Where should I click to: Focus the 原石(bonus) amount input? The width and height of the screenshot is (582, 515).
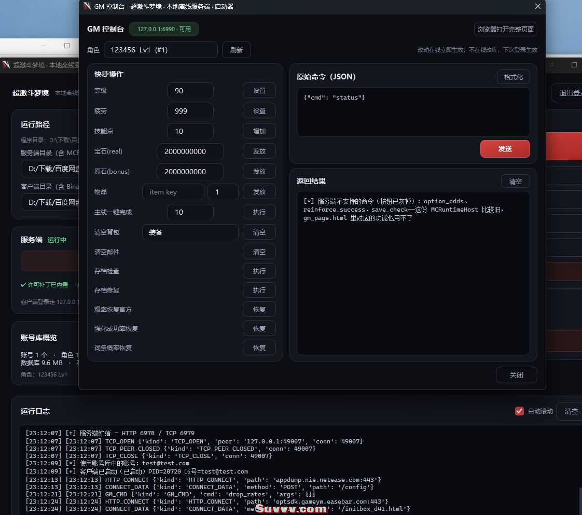[190, 172]
